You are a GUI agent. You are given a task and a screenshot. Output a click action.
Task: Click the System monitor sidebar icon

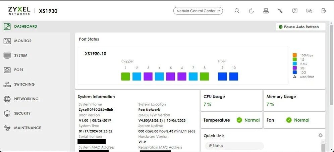click(7, 55)
